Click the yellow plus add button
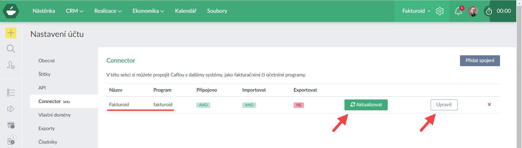The width and height of the screenshot is (522, 148). (11, 33)
